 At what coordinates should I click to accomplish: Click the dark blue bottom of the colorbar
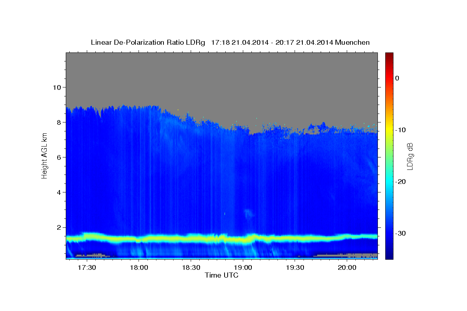389,255
